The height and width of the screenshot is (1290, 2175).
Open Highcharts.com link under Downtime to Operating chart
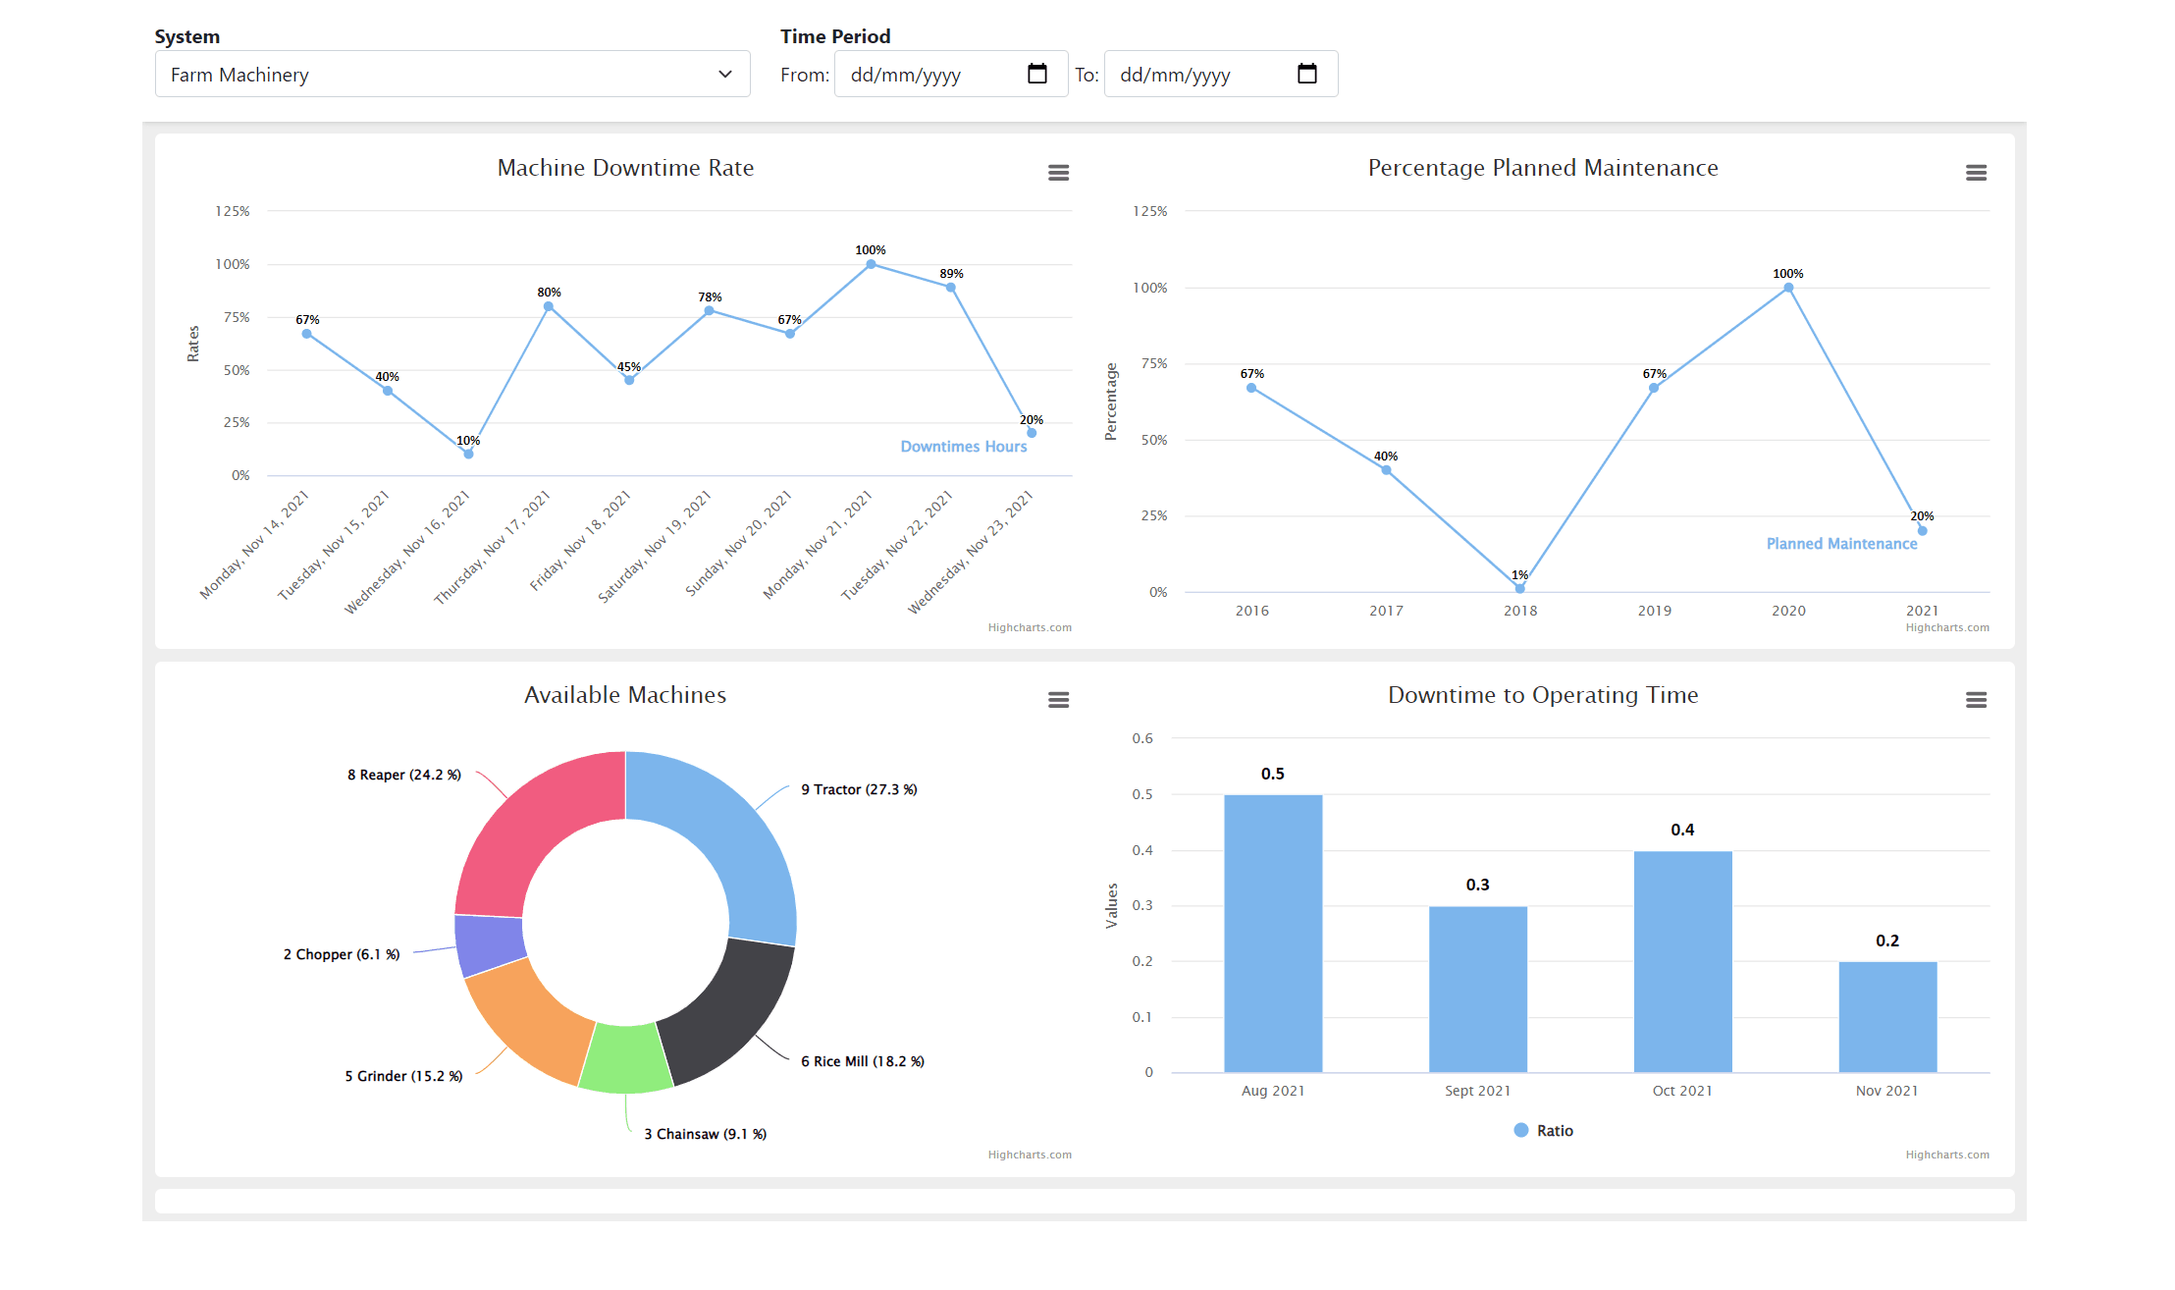point(1947,1156)
